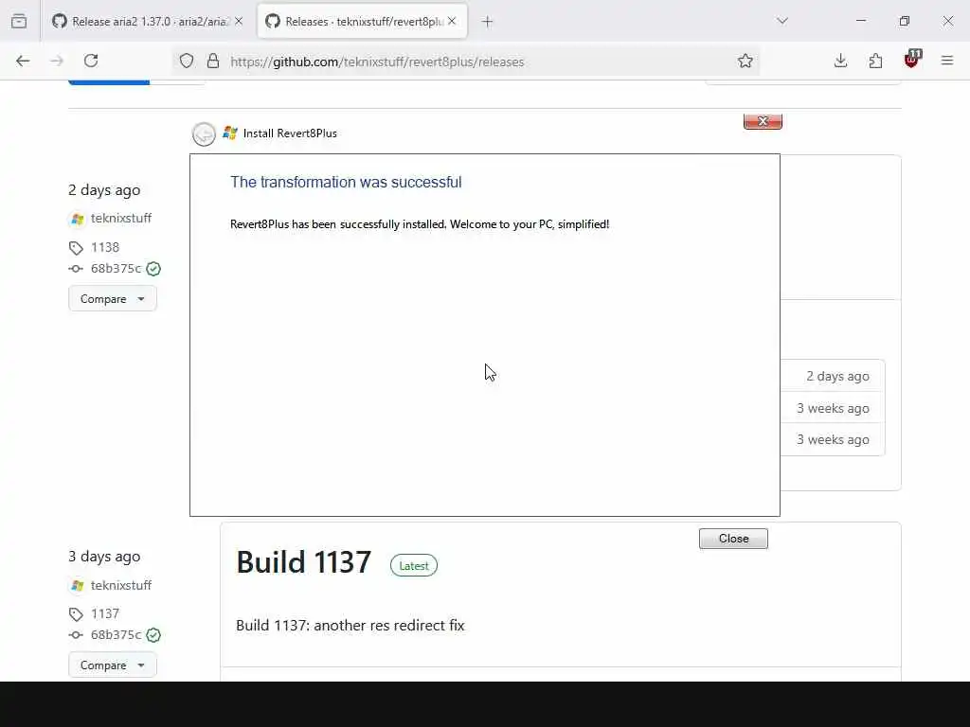Open the downloads panel
Image resolution: width=970 pixels, height=727 pixels.
tap(840, 61)
